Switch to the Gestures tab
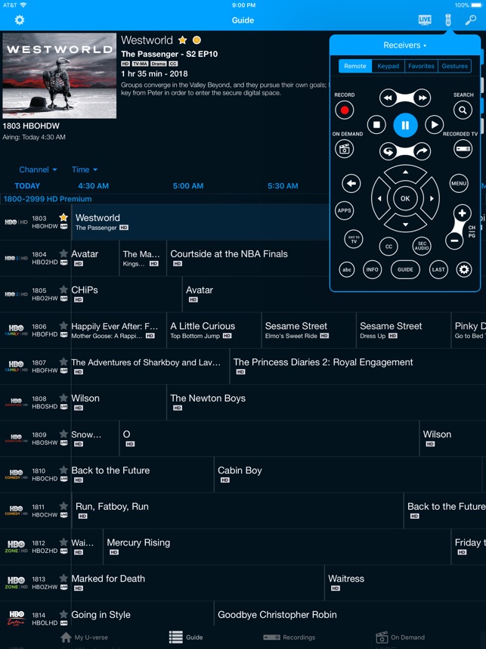Screen dimensions: 486x649 click(454, 67)
